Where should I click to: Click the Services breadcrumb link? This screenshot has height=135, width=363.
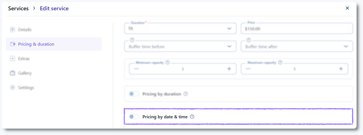(x=18, y=8)
